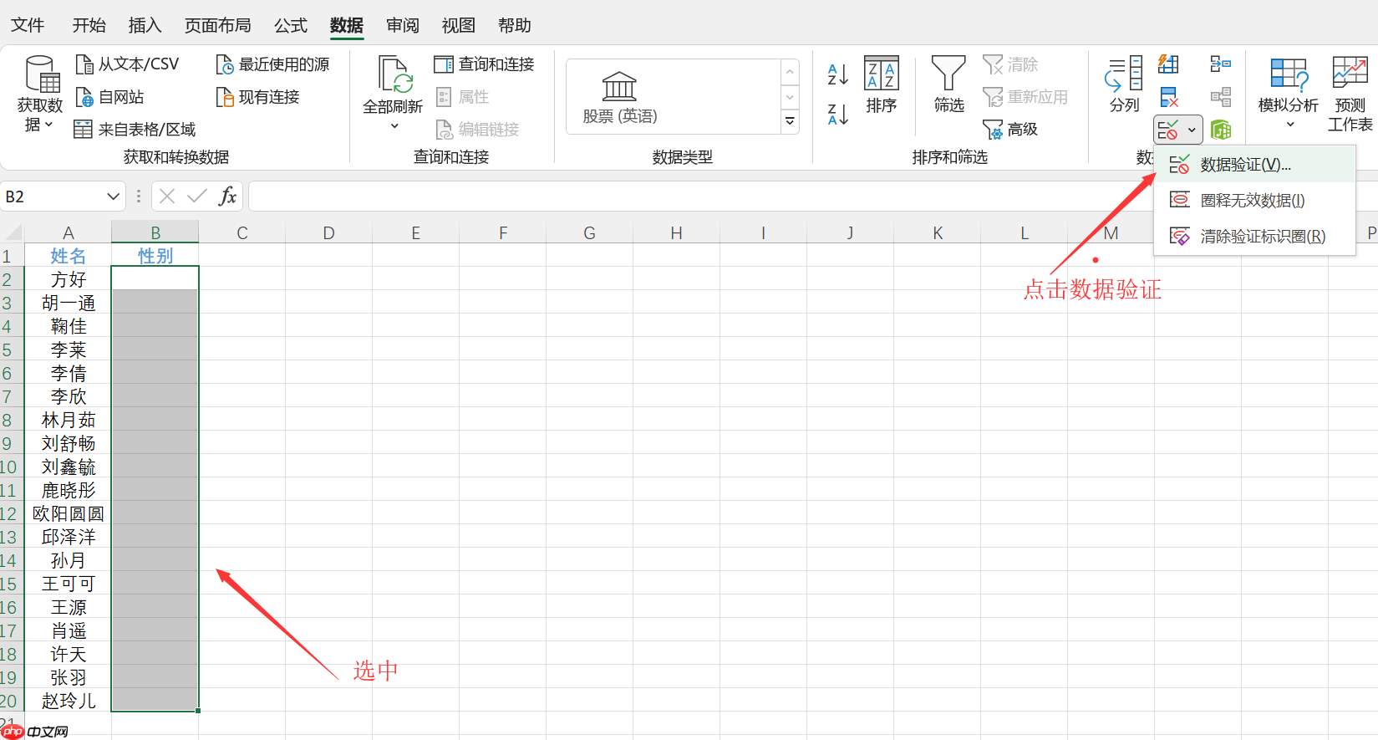Open 高级 advanced filter options
Image resolution: width=1378 pixels, height=740 pixels.
(x=1010, y=130)
